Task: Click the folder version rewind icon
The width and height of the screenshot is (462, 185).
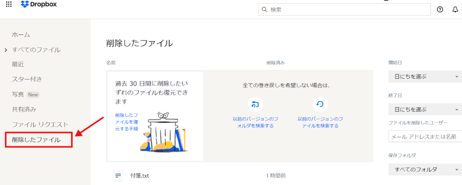Action: pyautogui.click(x=254, y=104)
